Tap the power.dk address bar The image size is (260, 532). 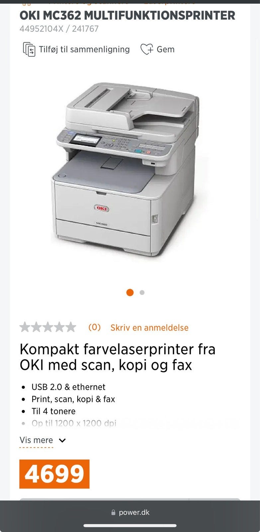pos(130,512)
